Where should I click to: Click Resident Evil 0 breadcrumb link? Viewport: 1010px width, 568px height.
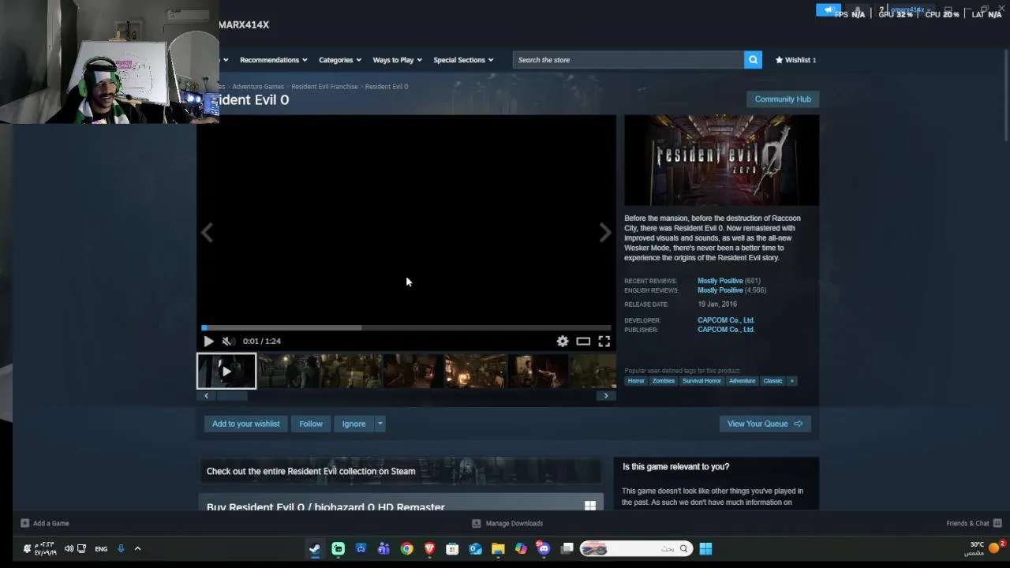click(x=387, y=87)
